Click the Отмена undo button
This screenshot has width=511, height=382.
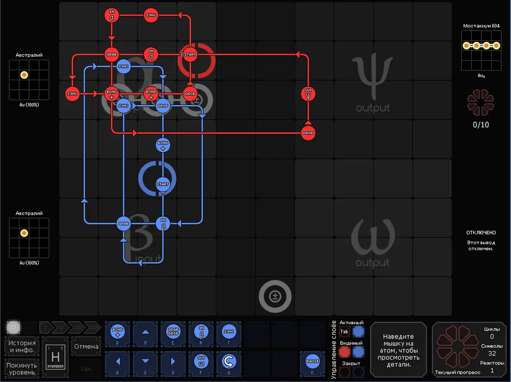[x=86, y=346]
